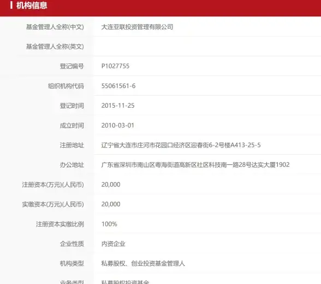Viewport: 321px width, 284px height.
Task: Select organization code 55061561-6
Action: point(118,86)
